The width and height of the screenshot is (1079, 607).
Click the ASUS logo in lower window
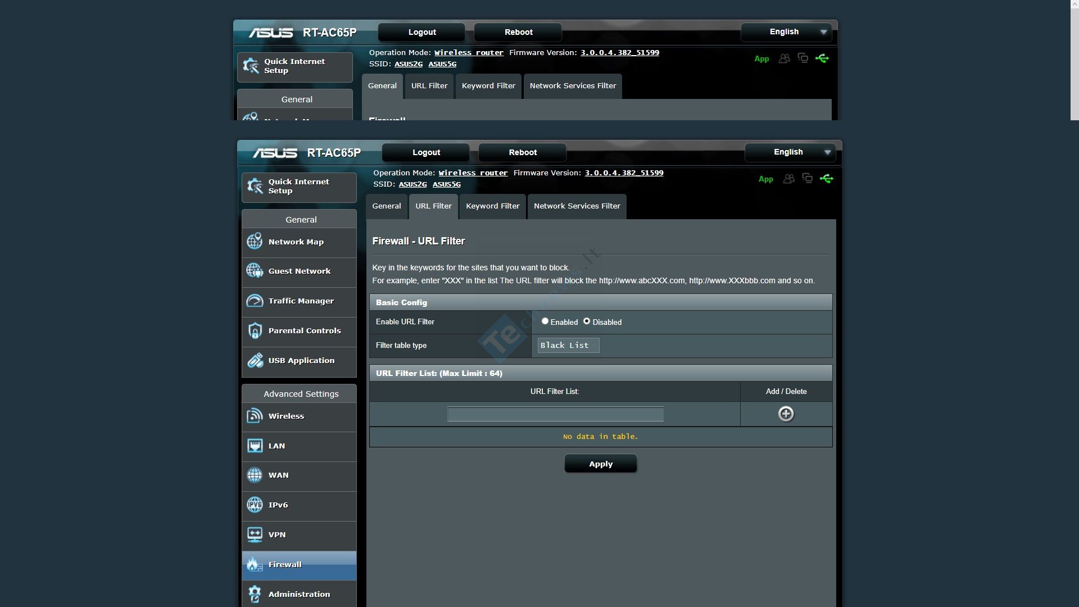click(275, 153)
